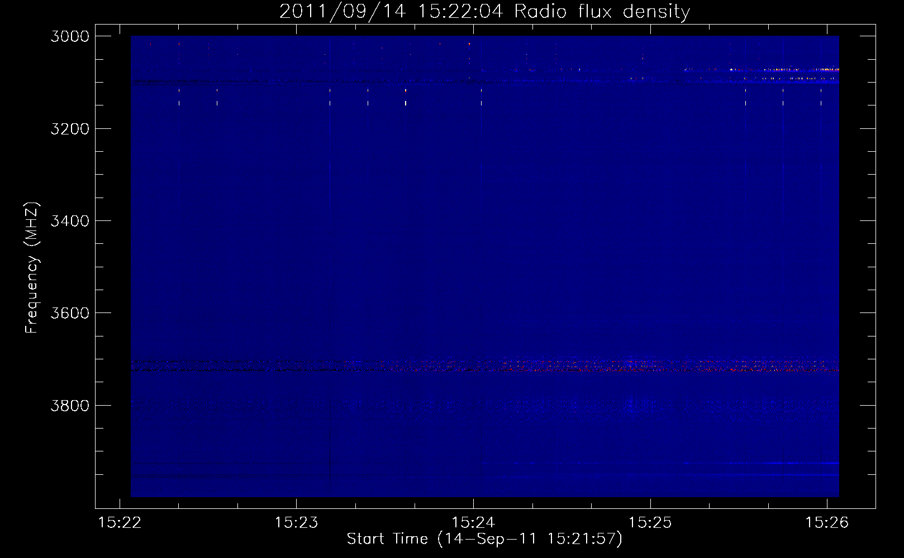Click the 15:26 time tick label

pyautogui.click(x=827, y=523)
